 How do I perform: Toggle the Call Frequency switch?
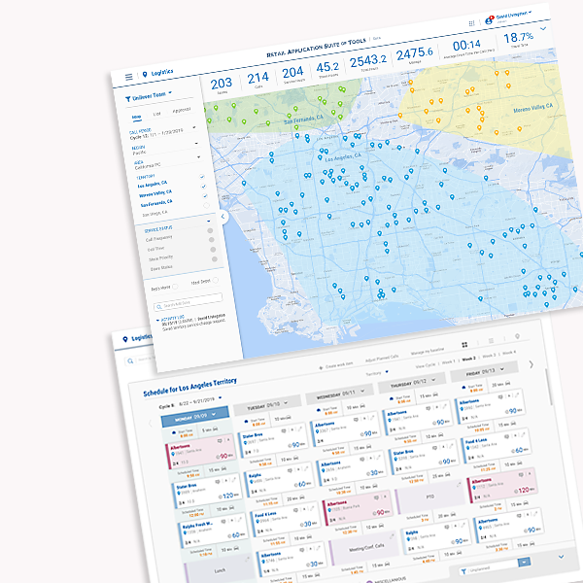pos(210,231)
